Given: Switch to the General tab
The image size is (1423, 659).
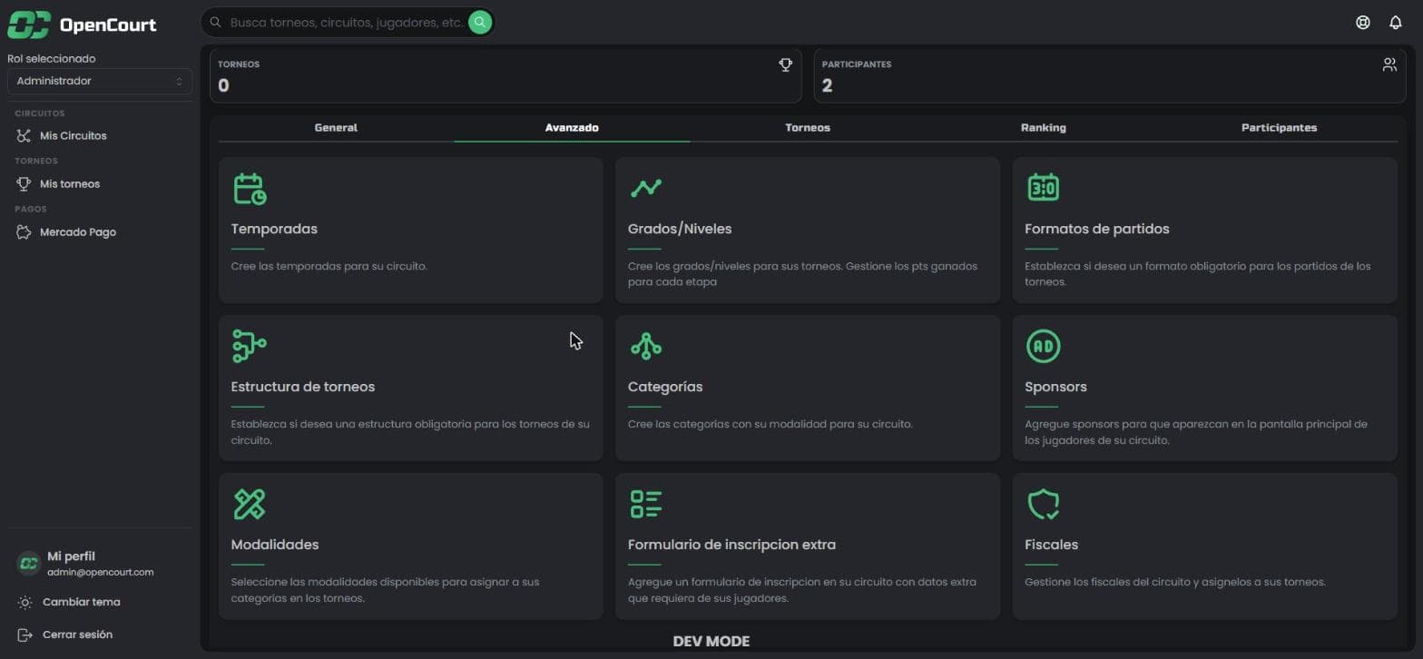Looking at the screenshot, I should 336,128.
